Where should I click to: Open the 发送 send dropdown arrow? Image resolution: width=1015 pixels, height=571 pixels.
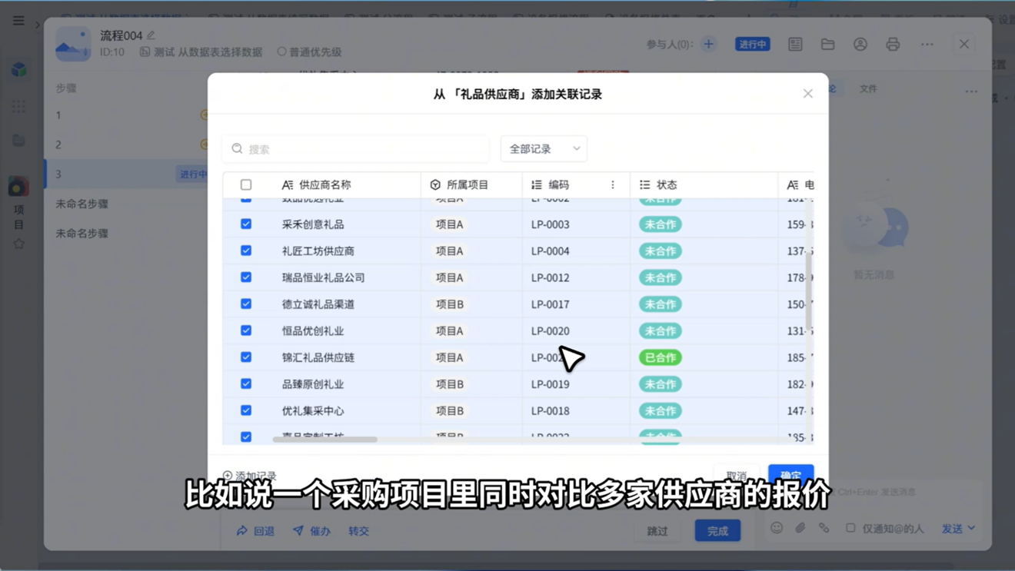971,528
